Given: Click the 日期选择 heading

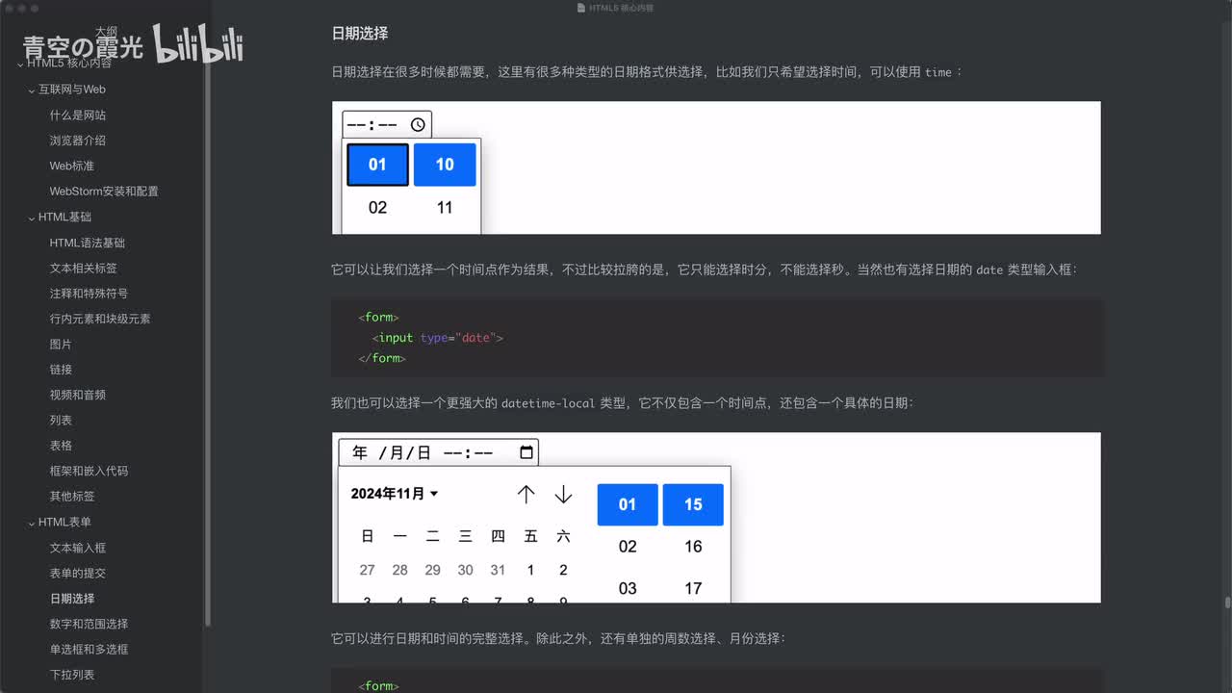Looking at the screenshot, I should (360, 34).
